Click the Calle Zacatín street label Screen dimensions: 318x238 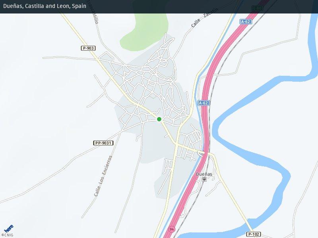(205, 17)
